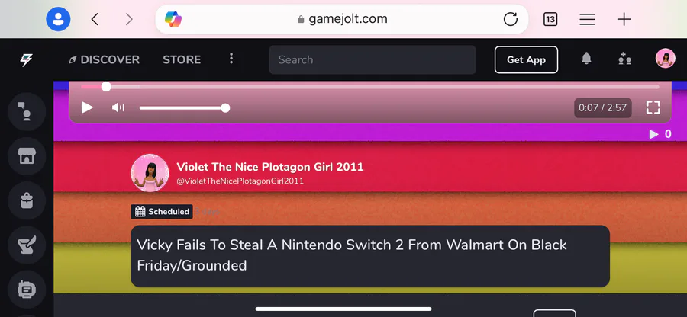Screen dimensions: 687x317
Task: Open the browser hamburger menu
Action: click(587, 19)
